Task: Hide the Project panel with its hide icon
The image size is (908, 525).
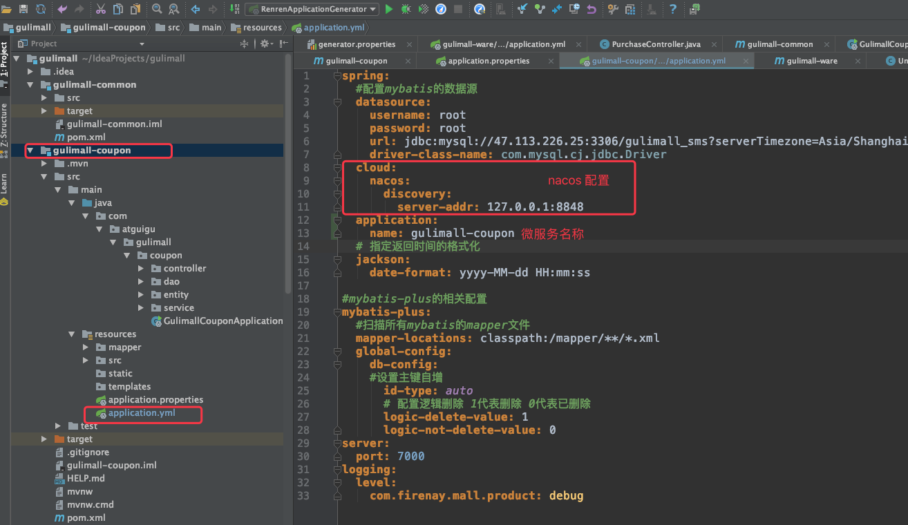Action: click(x=283, y=44)
